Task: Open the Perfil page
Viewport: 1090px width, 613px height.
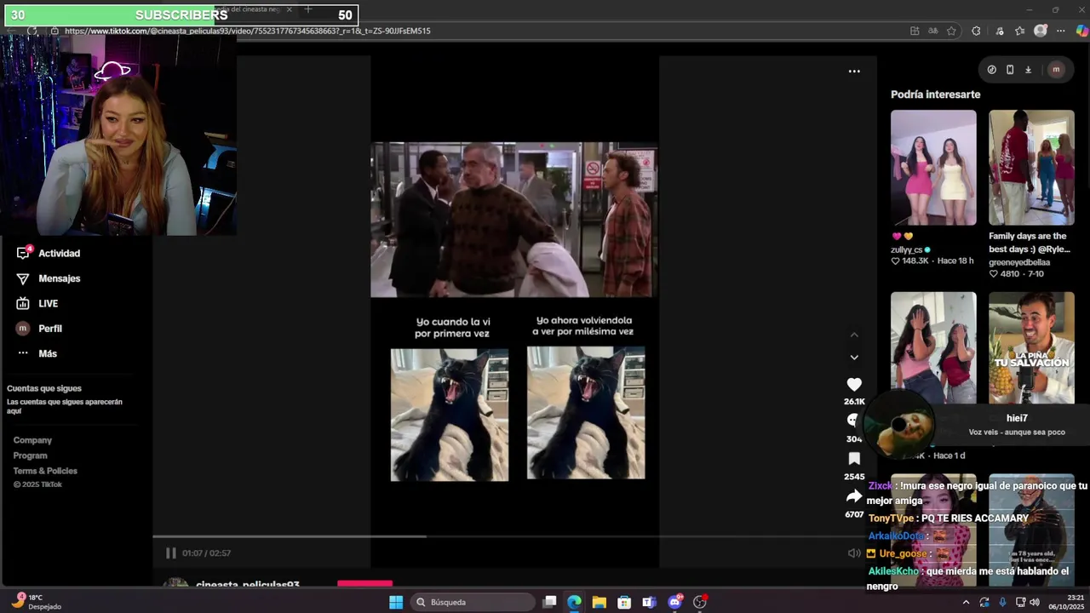Action: click(x=39, y=329)
